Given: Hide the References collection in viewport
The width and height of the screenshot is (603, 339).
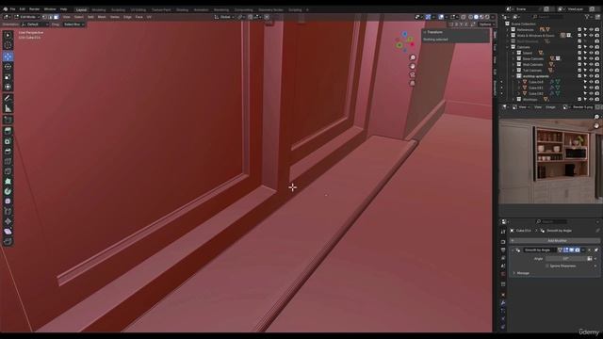Looking at the screenshot, I should 591,29.
